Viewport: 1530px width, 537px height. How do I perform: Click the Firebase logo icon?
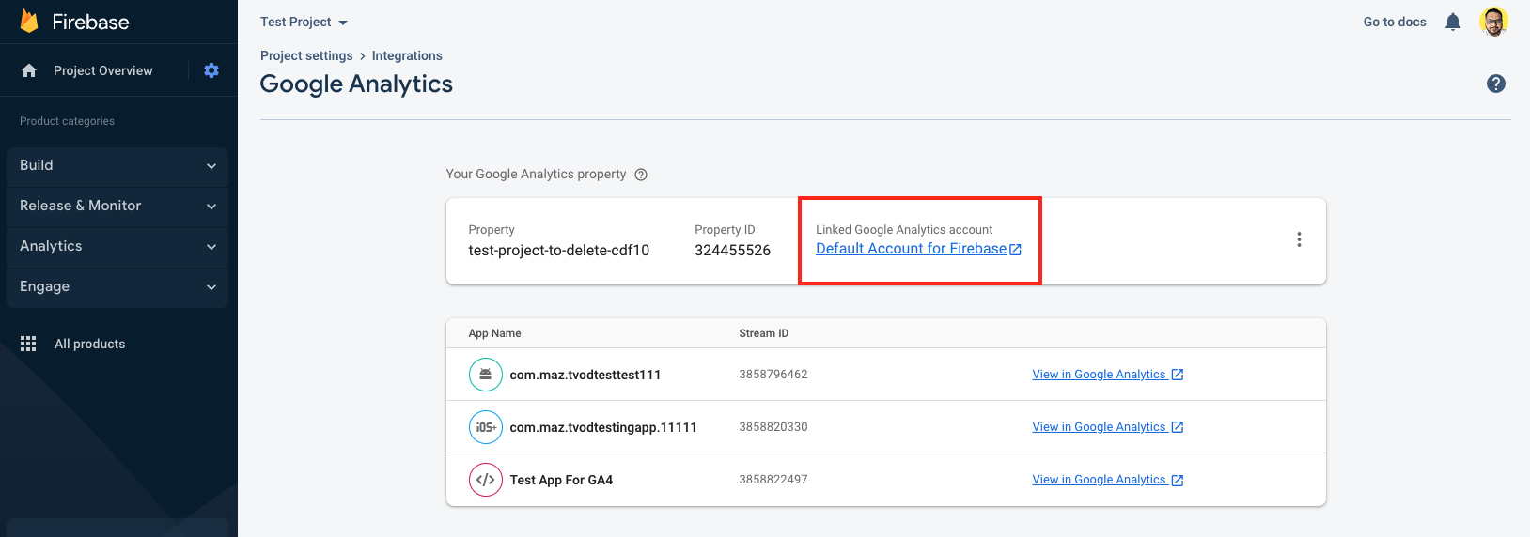29,22
